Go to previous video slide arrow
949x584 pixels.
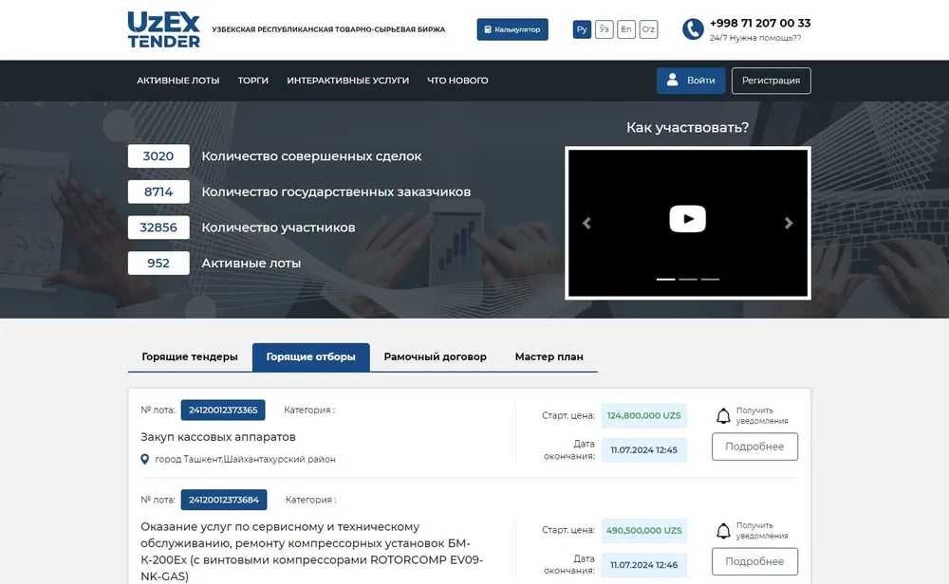click(586, 223)
